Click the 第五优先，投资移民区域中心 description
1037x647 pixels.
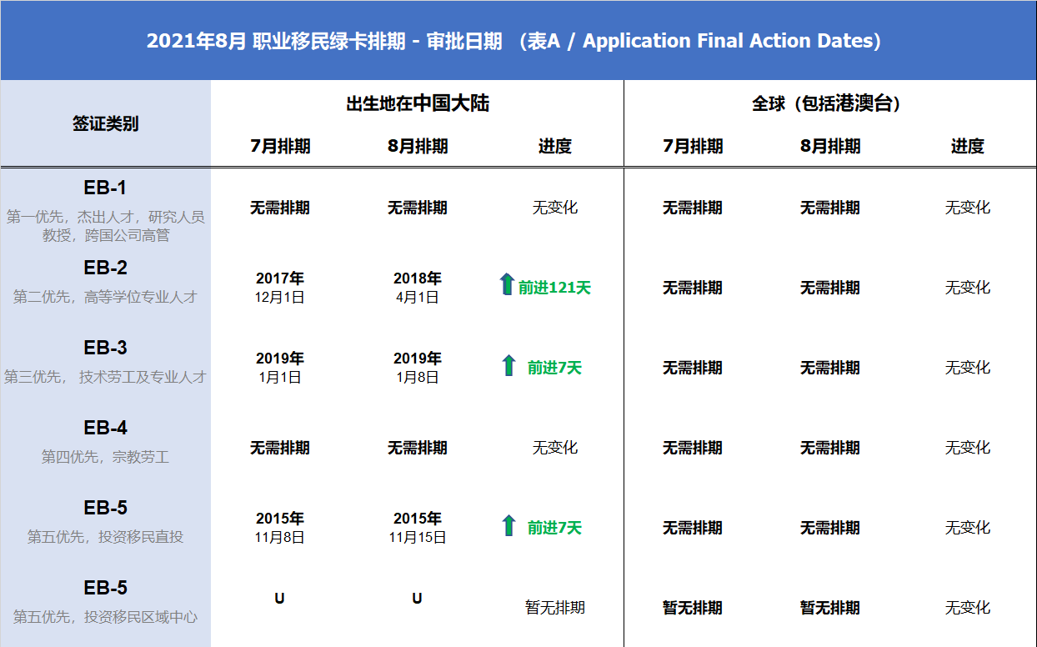pyautogui.click(x=105, y=617)
